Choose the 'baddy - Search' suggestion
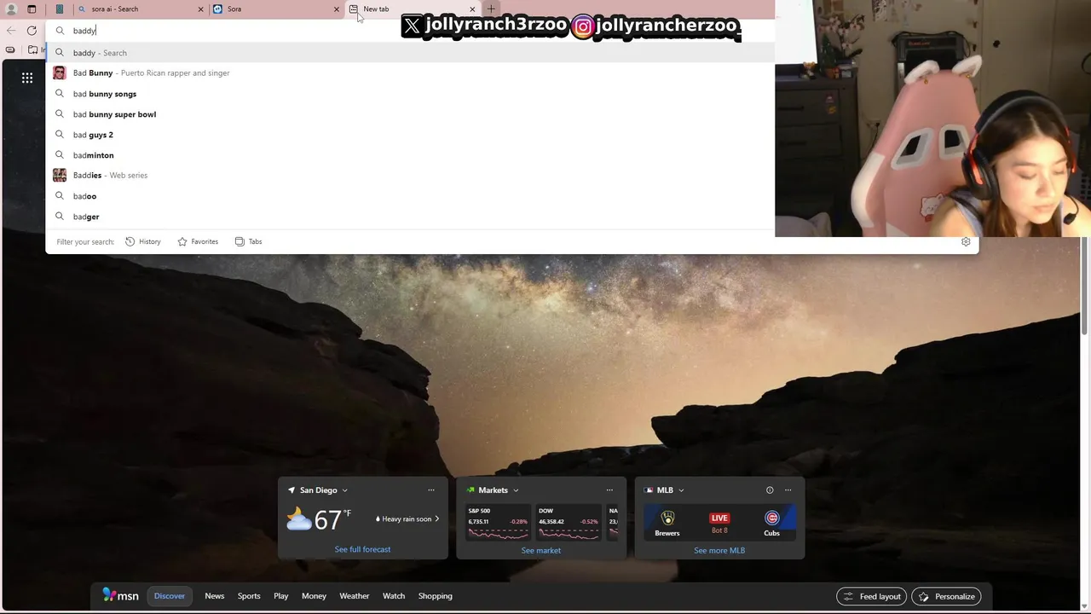This screenshot has height=614, width=1091. coord(410,53)
